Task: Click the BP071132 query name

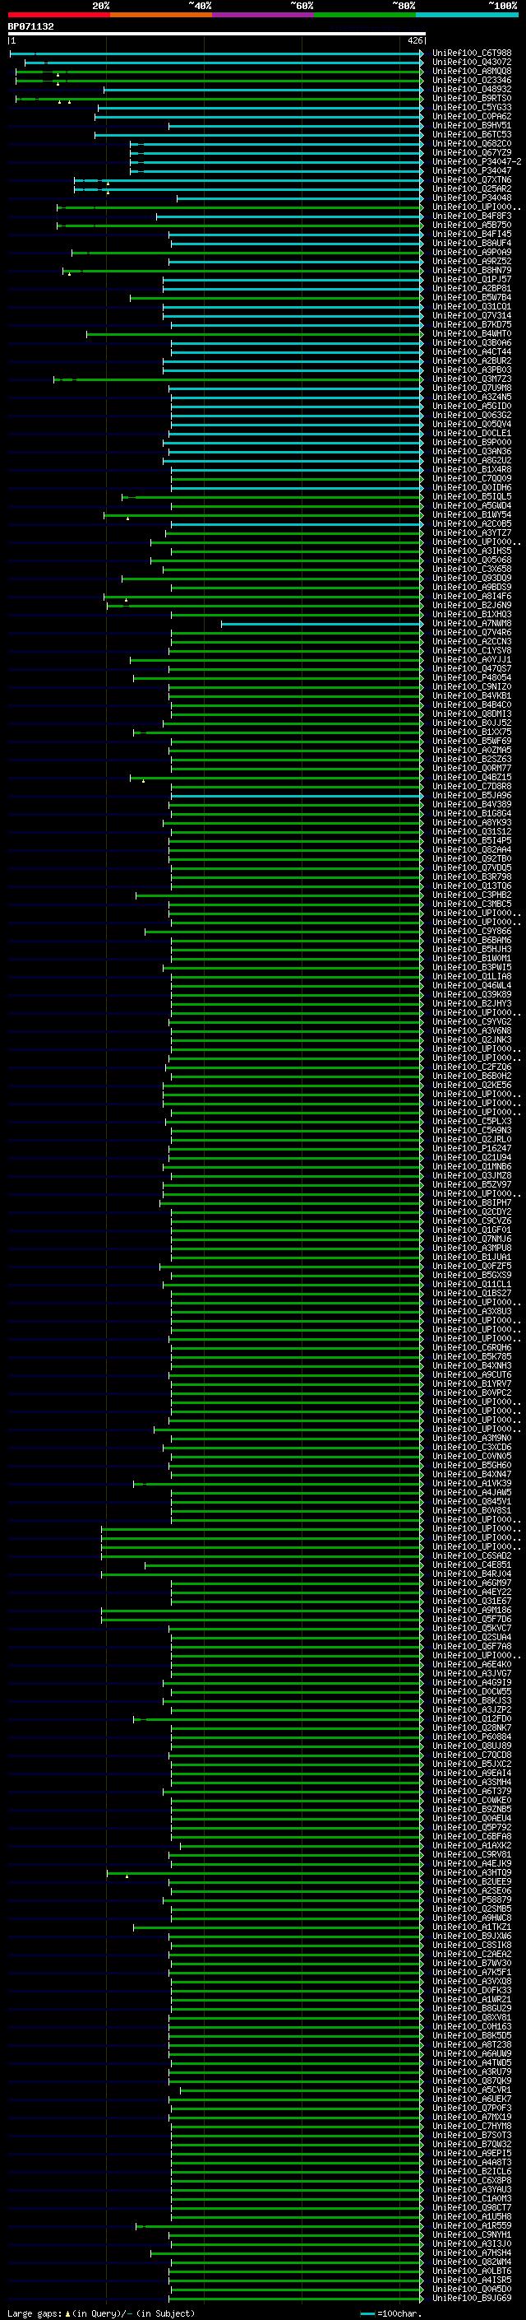Action: coord(30,26)
